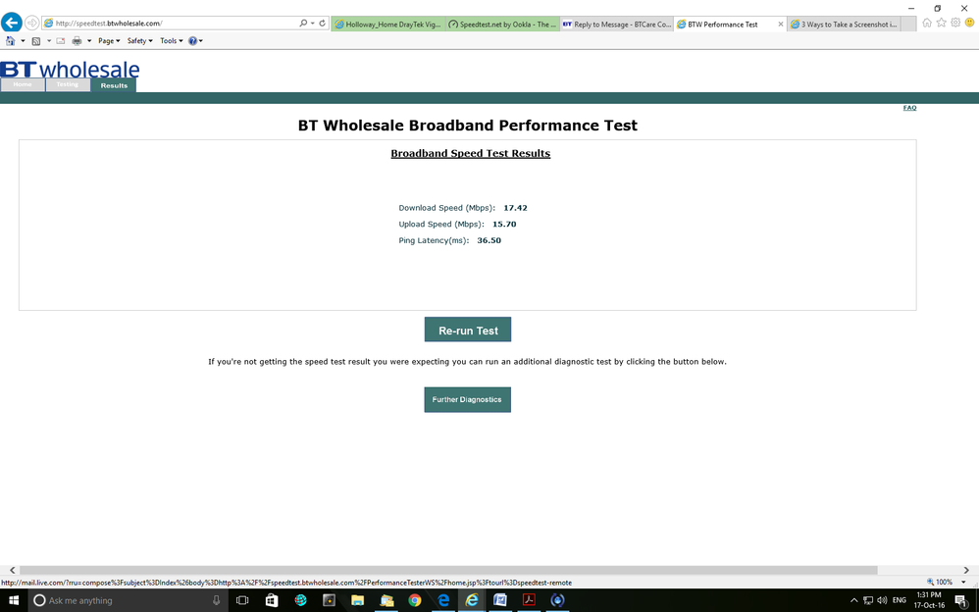This screenshot has height=612, width=979.
Task: Click the scrollbar right arrow
Action: pyautogui.click(x=966, y=570)
